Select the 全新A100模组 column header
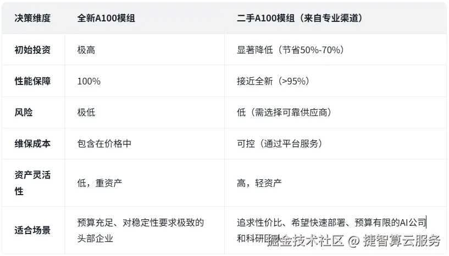 [x=106, y=18]
